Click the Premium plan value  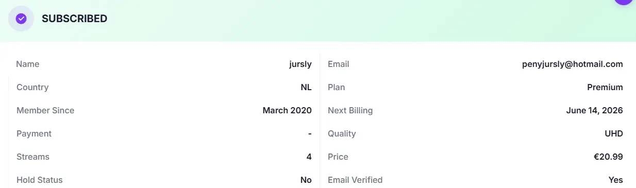pyautogui.click(x=605, y=88)
